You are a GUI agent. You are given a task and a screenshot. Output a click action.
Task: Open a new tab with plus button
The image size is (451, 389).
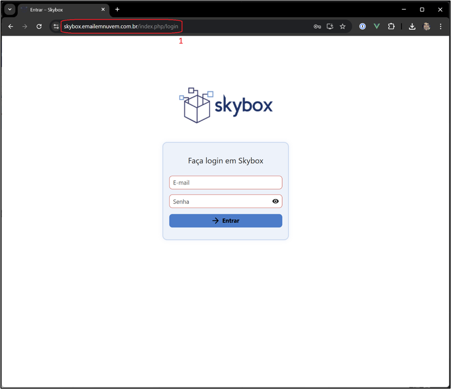pyautogui.click(x=117, y=10)
